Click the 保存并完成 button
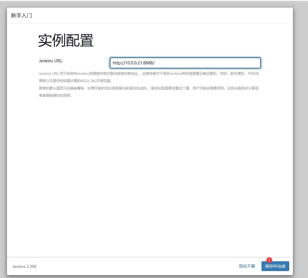Image resolution: width=308 pixels, height=278 pixels. tap(275, 266)
